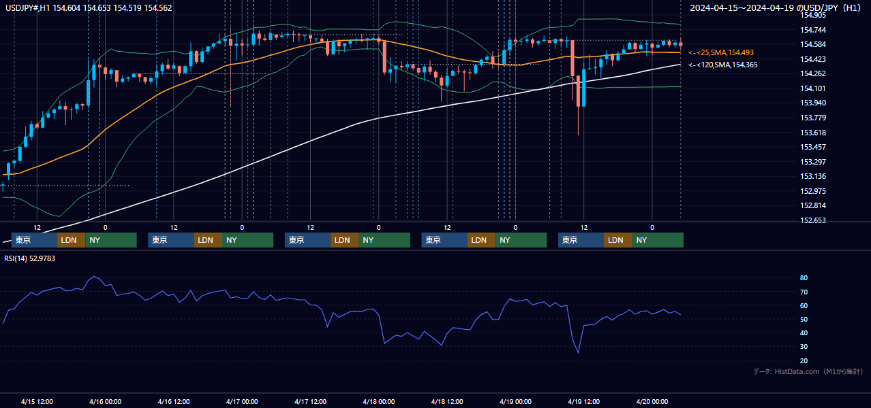Click the 4/16 00:00 time axis label
The height and width of the screenshot is (408, 871).
pyautogui.click(x=105, y=402)
